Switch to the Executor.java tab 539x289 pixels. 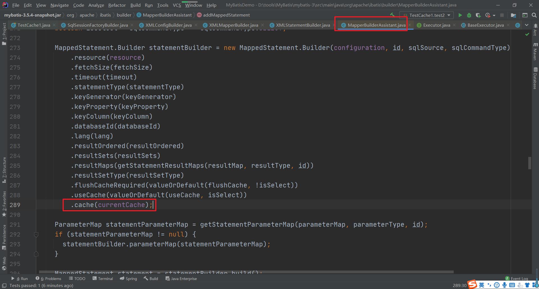pyautogui.click(x=437, y=25)
